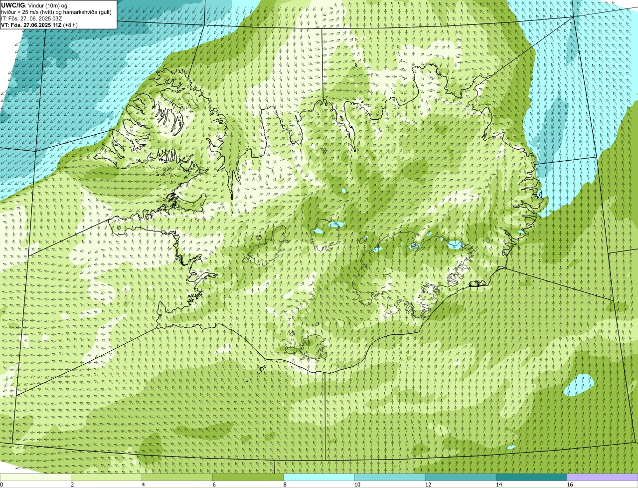
Task: Click the legend scale label 8
Action: coord(285,485)
